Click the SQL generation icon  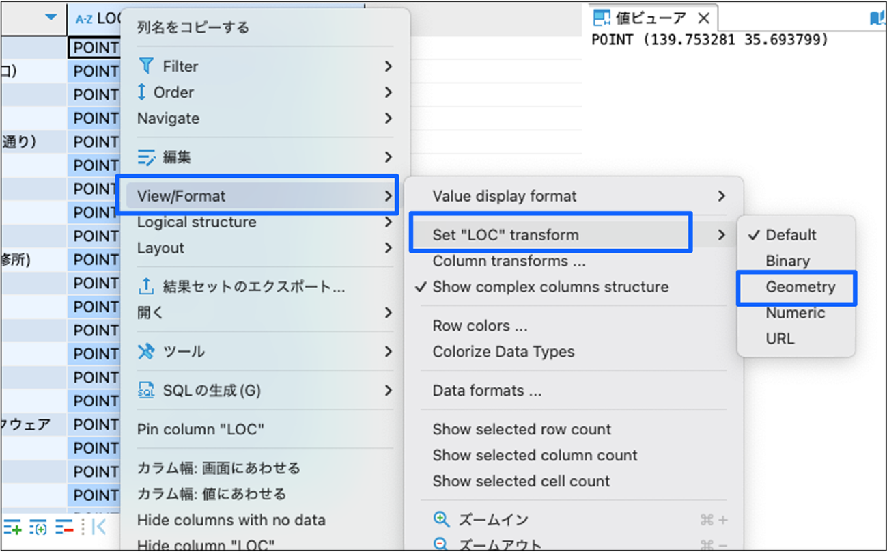(x=146, y=391)
